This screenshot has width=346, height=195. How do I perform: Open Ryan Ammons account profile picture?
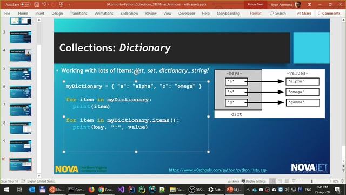tap(298, 4)
